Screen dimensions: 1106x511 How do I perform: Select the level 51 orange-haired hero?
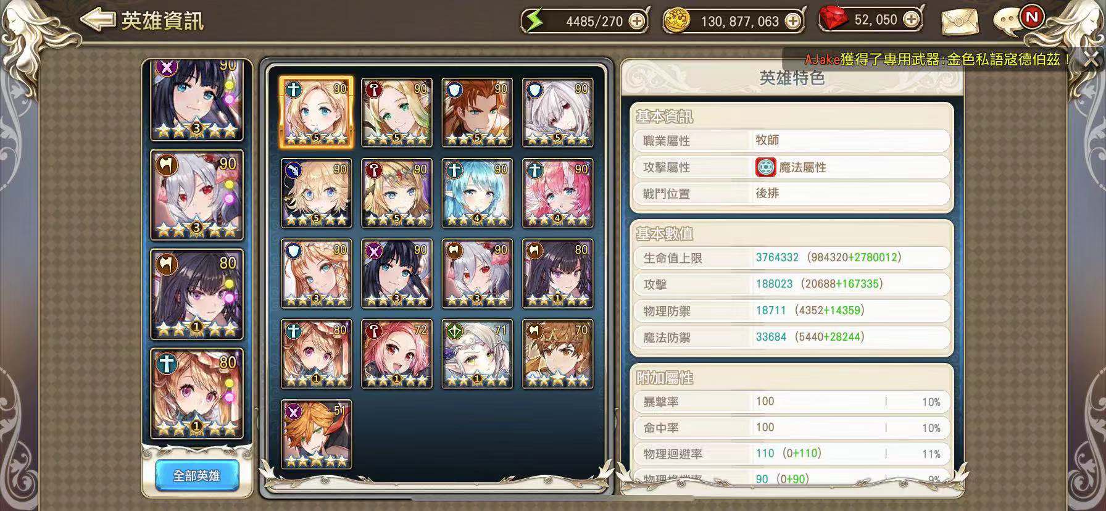[317, 434]
